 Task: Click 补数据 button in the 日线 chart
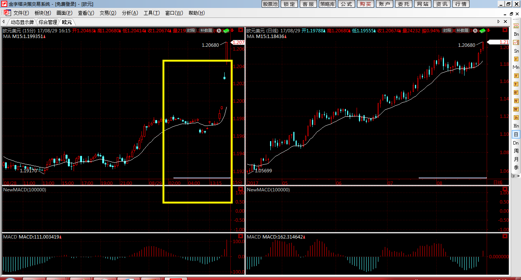pyautogui.click(x=462, y=30)
